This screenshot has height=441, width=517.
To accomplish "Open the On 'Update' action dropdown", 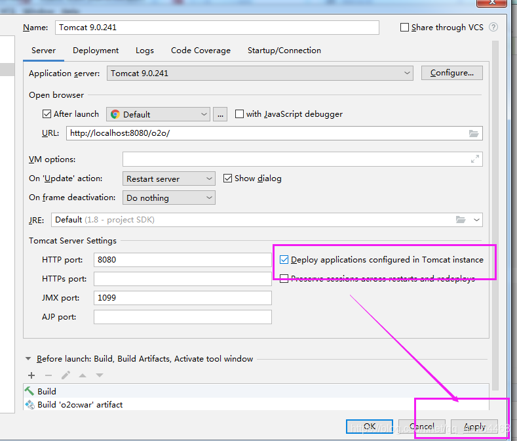I will [x=169, y=178].
